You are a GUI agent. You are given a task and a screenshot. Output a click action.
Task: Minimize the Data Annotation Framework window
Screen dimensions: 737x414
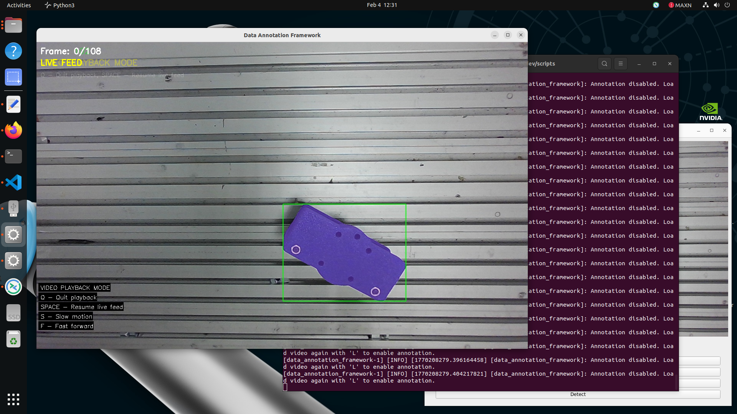click(x=495, y=35)
